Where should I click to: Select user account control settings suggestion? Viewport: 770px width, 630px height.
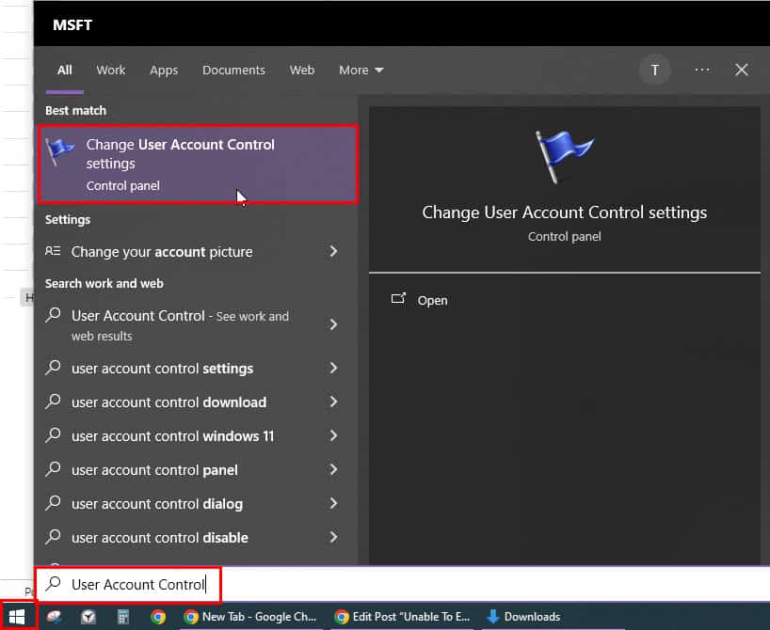click(x=163, y=369)
